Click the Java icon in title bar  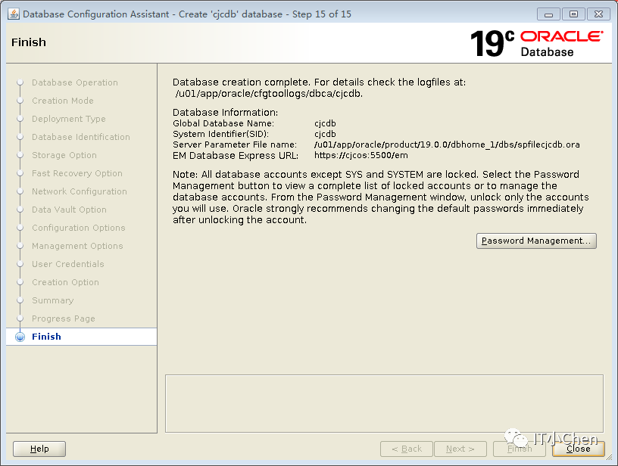(14, 14)
